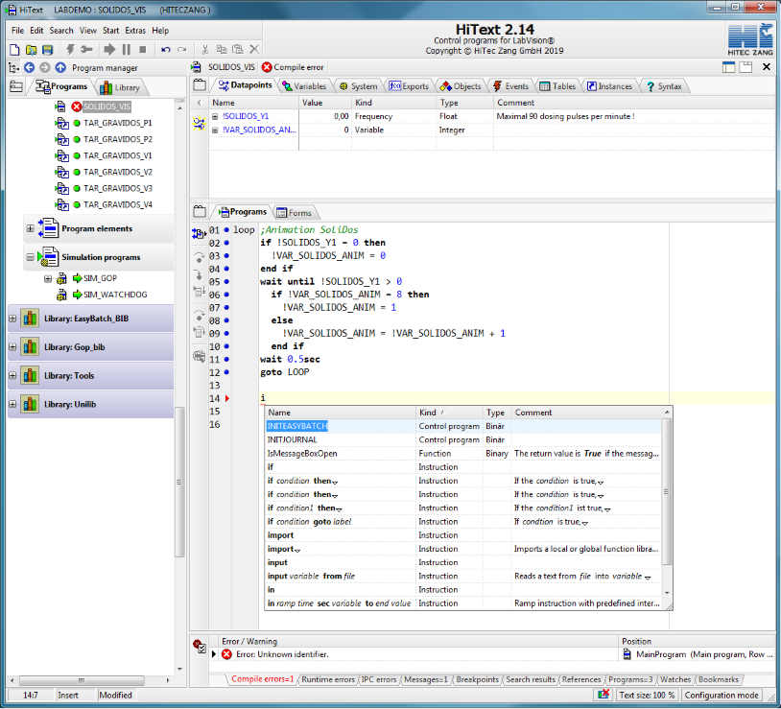Toggle breakpoint dot on line 01
Screen dimensions: 781x709
tap(226, 229)
